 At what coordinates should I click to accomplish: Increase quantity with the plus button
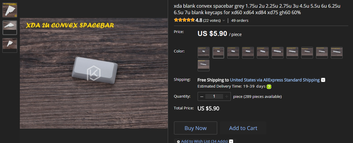[227, 96]
